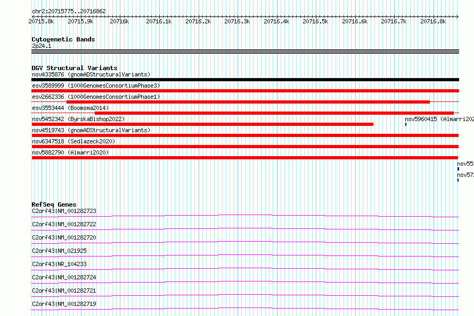Select the DGV Structural Variants track title
The height and width of the screenshot is (316, 474).
[75, 68]
